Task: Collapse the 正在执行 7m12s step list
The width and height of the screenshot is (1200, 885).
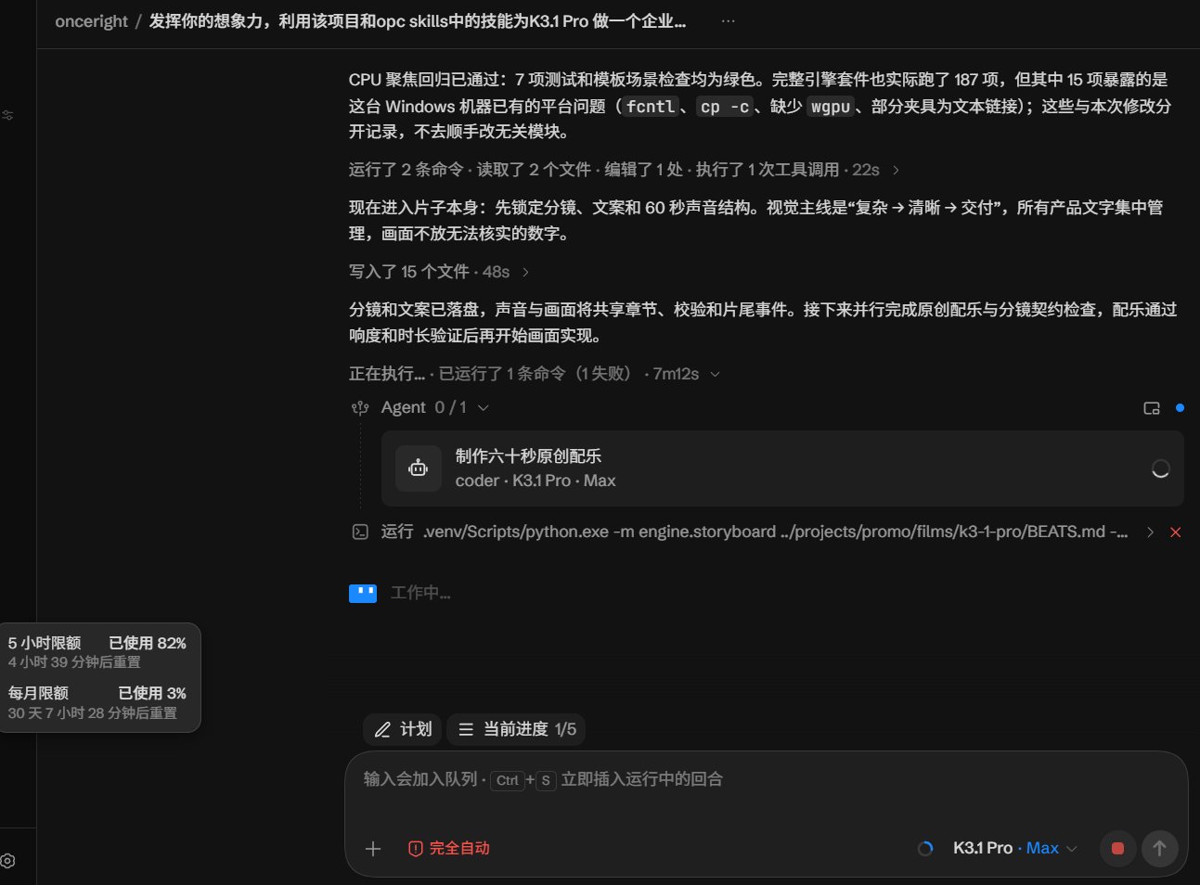Action: click(715, 374)
